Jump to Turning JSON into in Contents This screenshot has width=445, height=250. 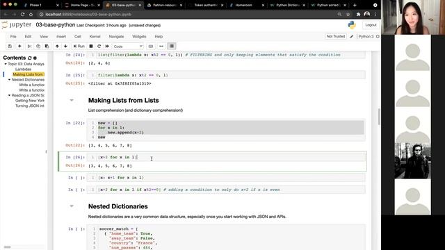[x=30, y=106]
